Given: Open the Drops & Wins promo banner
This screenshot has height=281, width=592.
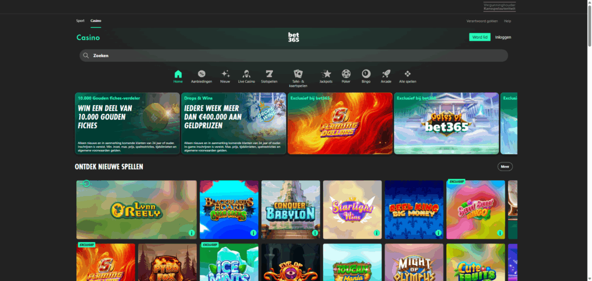Looking at the screenshot, I should coord(234,124).
